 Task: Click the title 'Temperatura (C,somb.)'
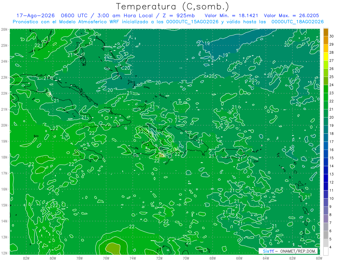pos(172,7)
